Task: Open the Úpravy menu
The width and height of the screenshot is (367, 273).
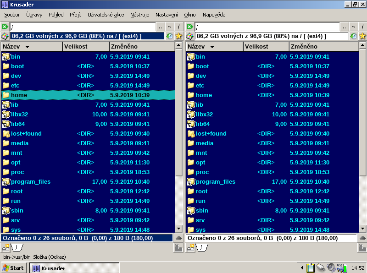Action: (x=34, y=15)
